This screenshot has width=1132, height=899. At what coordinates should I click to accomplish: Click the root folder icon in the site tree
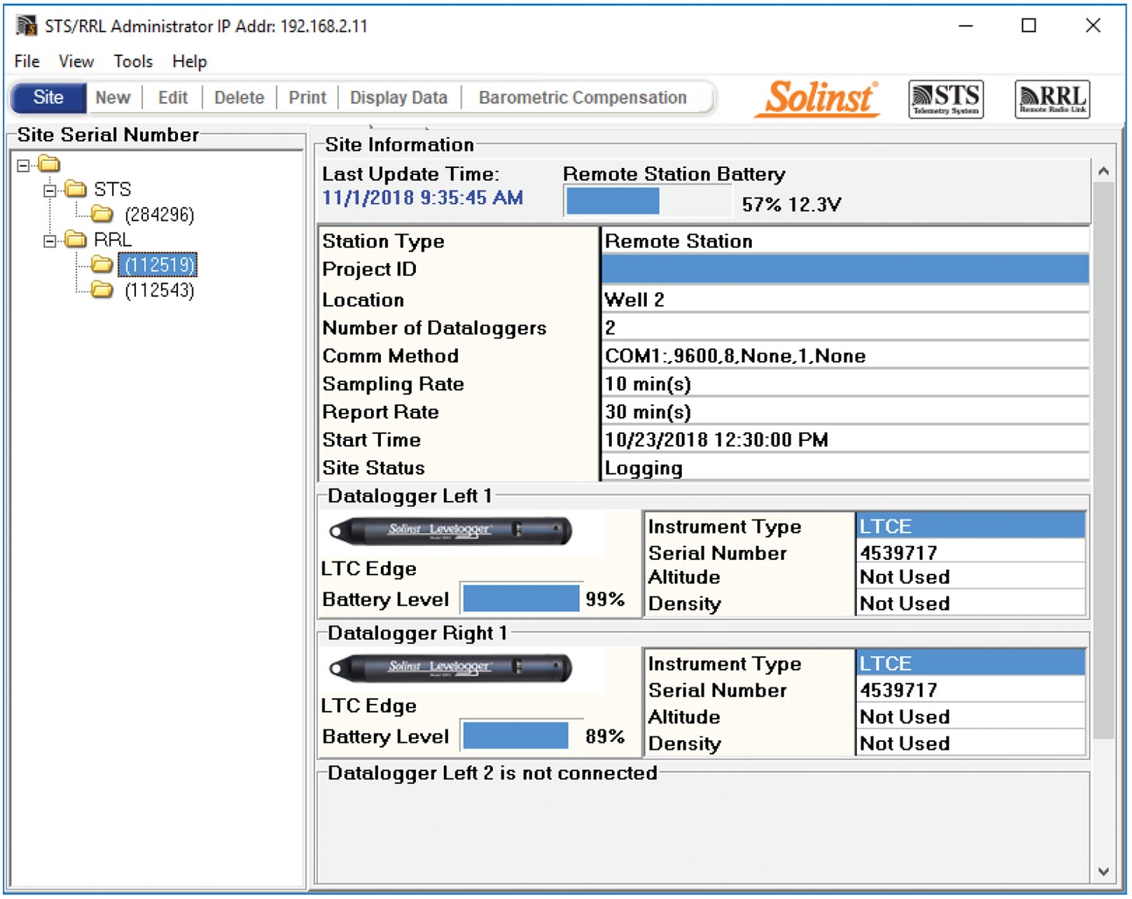(49, 163)
